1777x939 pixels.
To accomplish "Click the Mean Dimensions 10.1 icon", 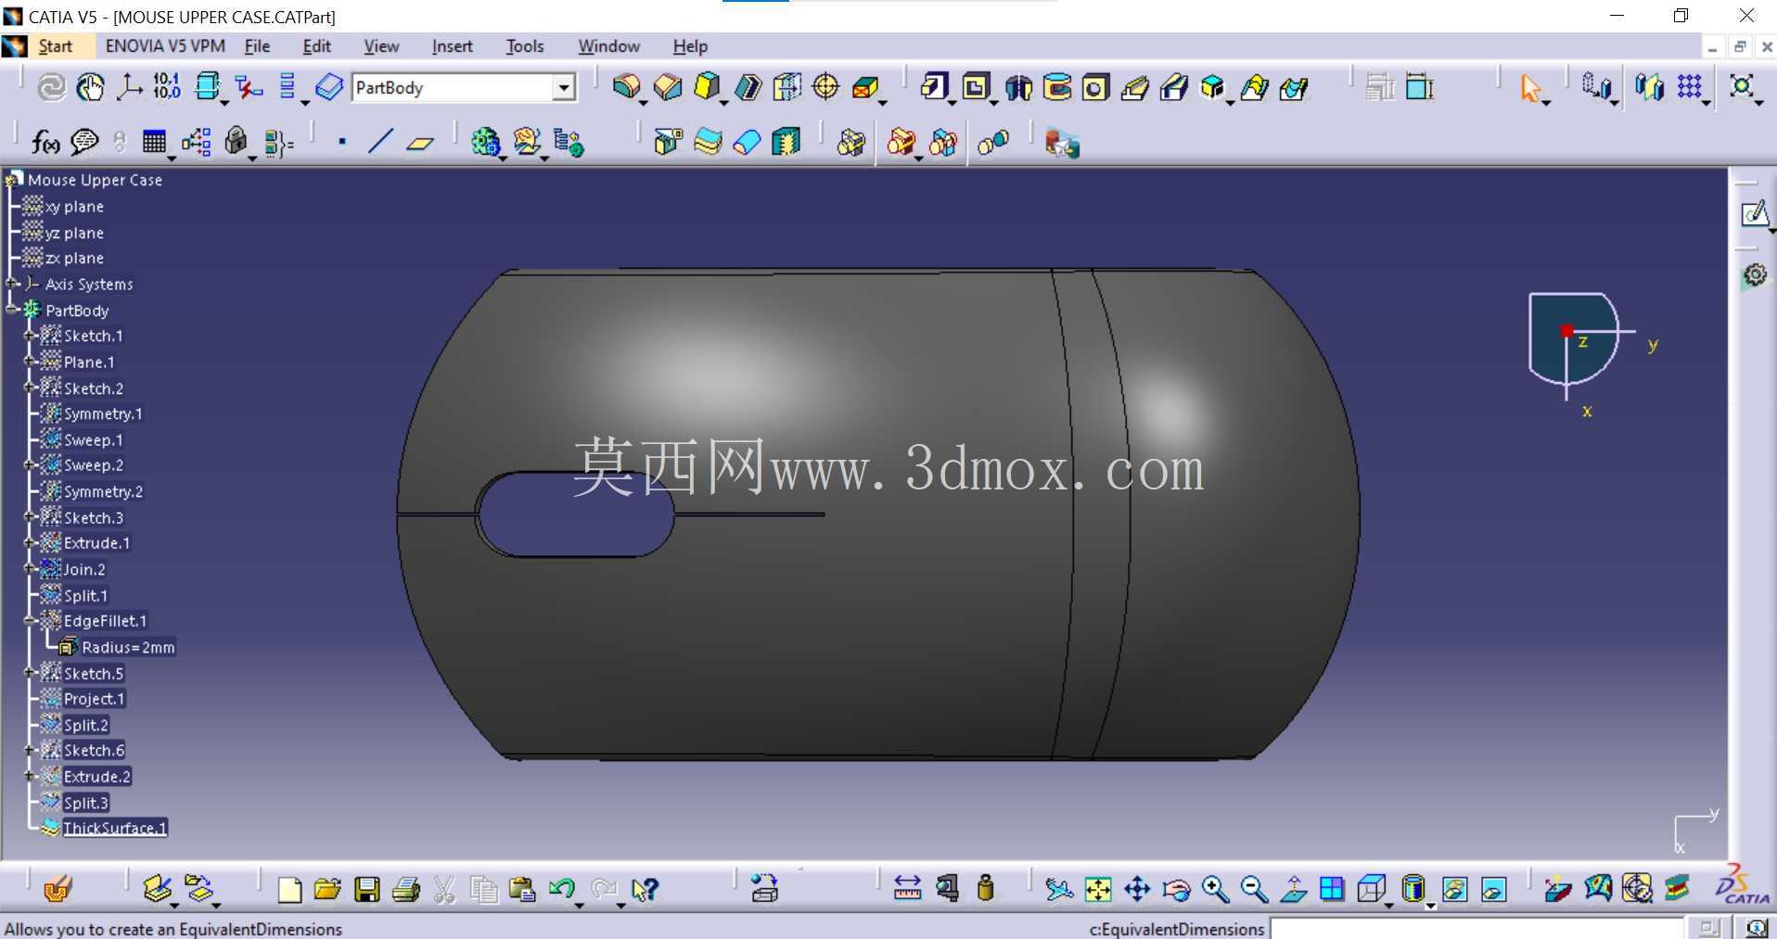I will pos(167,87).
